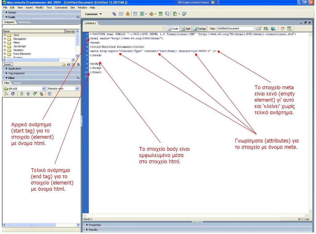Click the Date calendar icon
Screen dimensions: 316x234
[x=160, y=14]
